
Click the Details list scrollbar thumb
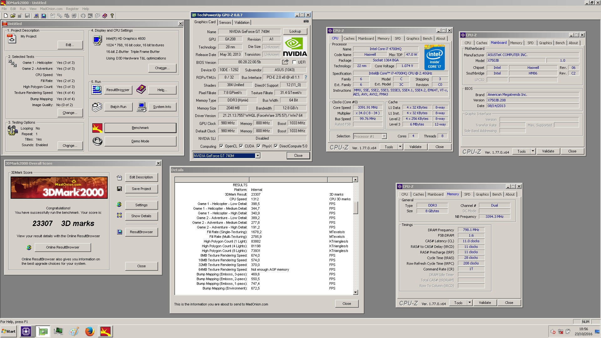tap(355, 208)
